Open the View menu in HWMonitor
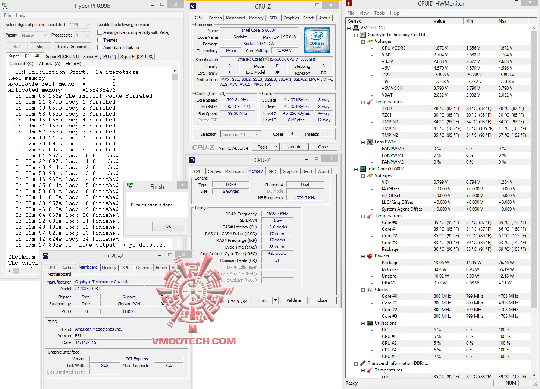The width and height of the screenshot is (540, 389). (364, 13)
